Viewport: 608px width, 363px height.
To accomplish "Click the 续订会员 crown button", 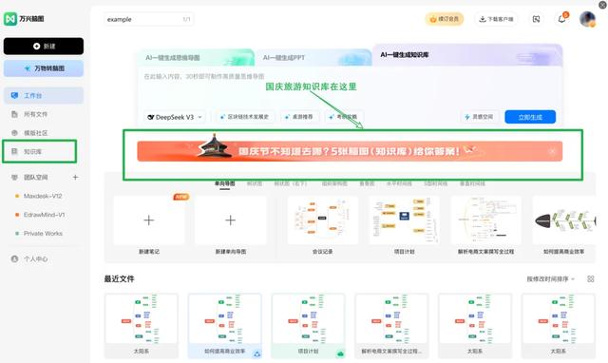I will (x=445, y=19).
